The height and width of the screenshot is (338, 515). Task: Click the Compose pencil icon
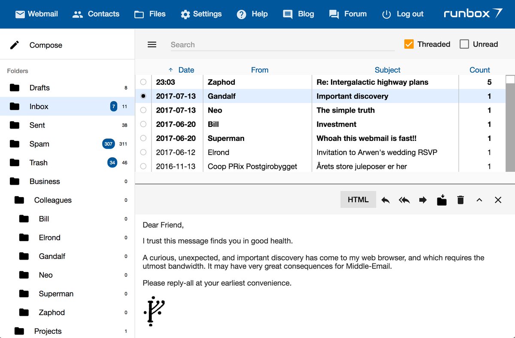15,45
